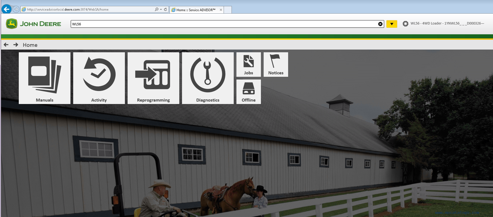This screenshot has width=493, height=217.
Task: Open the Manuals tile
Action: click(44, 78)
